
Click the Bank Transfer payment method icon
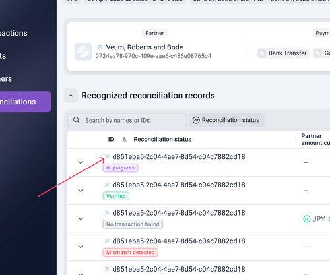click(262, 53)
